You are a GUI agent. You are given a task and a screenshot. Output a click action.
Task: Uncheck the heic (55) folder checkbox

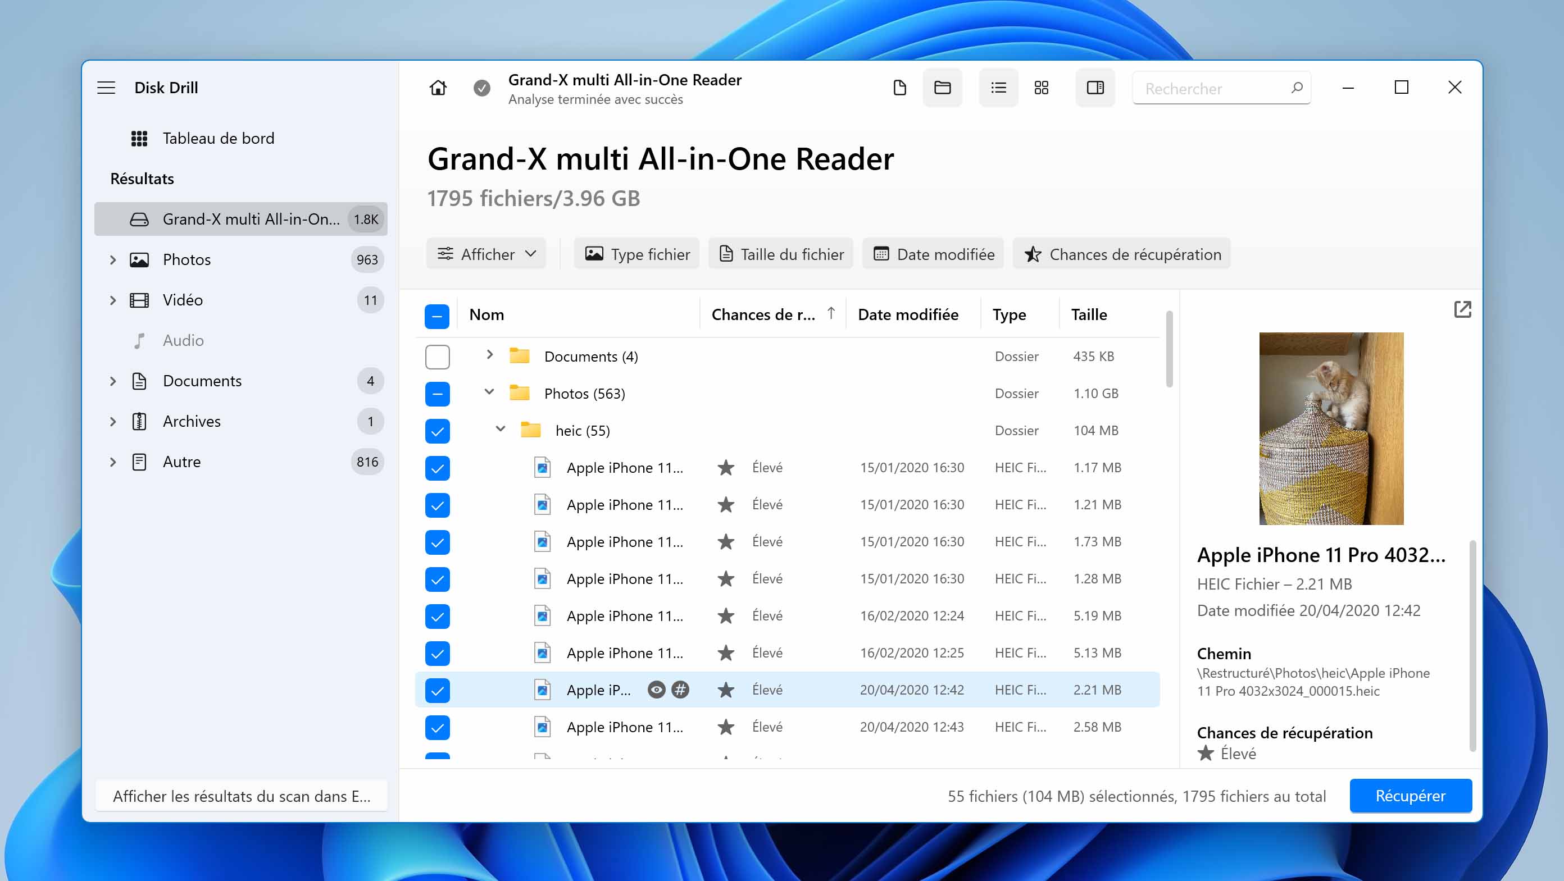click(x=437, y=431)
